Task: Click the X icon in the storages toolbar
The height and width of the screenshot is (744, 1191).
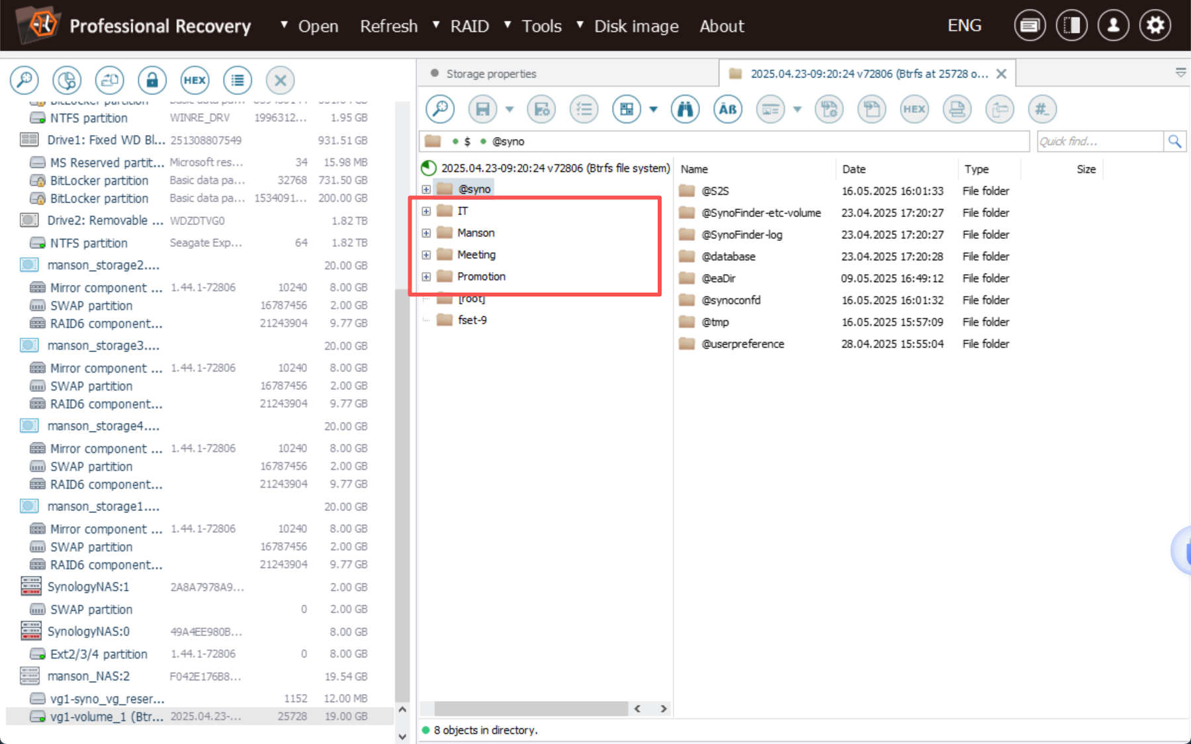Action: (280, 80)
